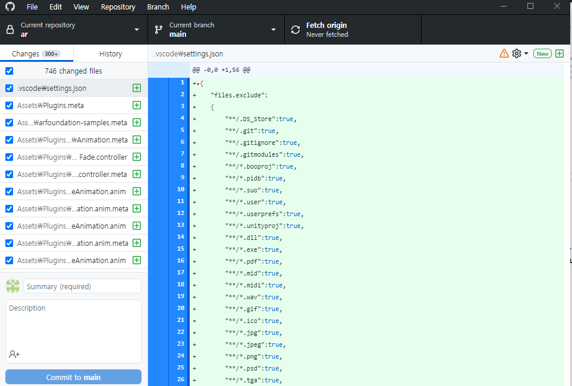Click the branch icon beside Current branch
The height and width of the screenshot is (386, 572).
coord(159,30)
